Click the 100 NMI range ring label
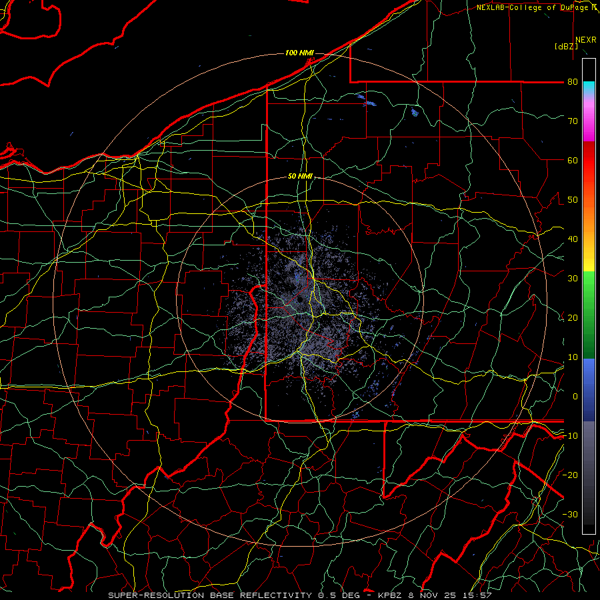 point(299,53)
